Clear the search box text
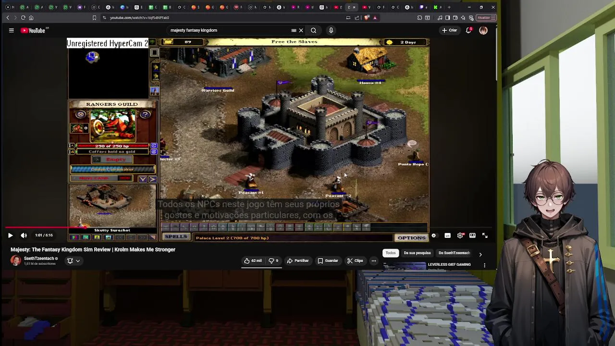615x346 pixels. 301,30
